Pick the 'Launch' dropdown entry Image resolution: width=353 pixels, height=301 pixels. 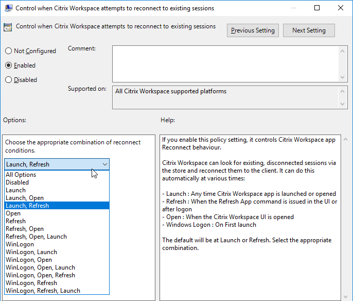(57, 190)
